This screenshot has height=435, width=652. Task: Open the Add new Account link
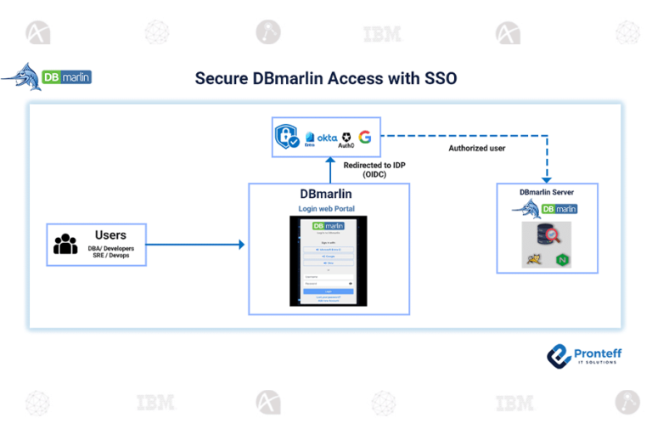click(x=329, y=301)
